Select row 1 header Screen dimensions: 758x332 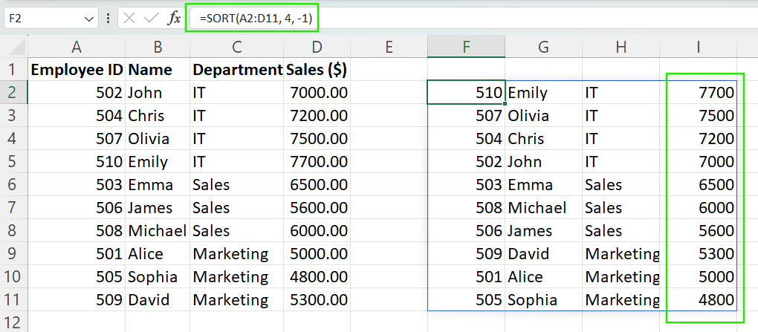13,70
